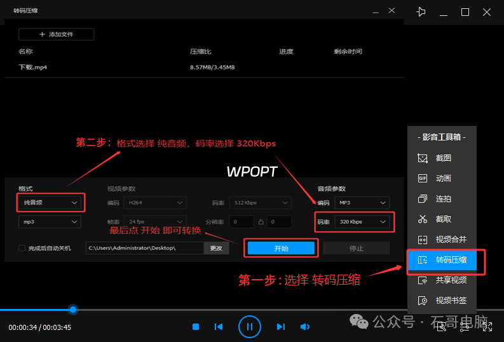Mute the volume speaker icon

305,327
